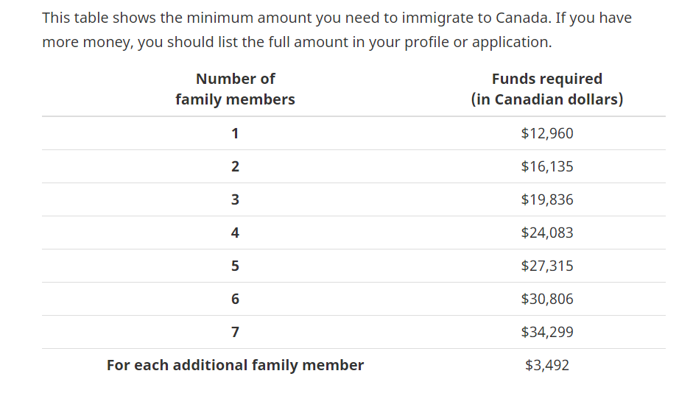Click the 'For each additional family member' label
Image resolution: width=679 pixels, height=407 pixels.
pos(235,365)
